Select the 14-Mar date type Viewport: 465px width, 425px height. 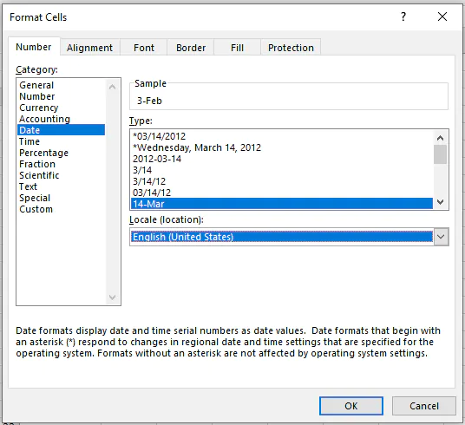pos(282,204)
